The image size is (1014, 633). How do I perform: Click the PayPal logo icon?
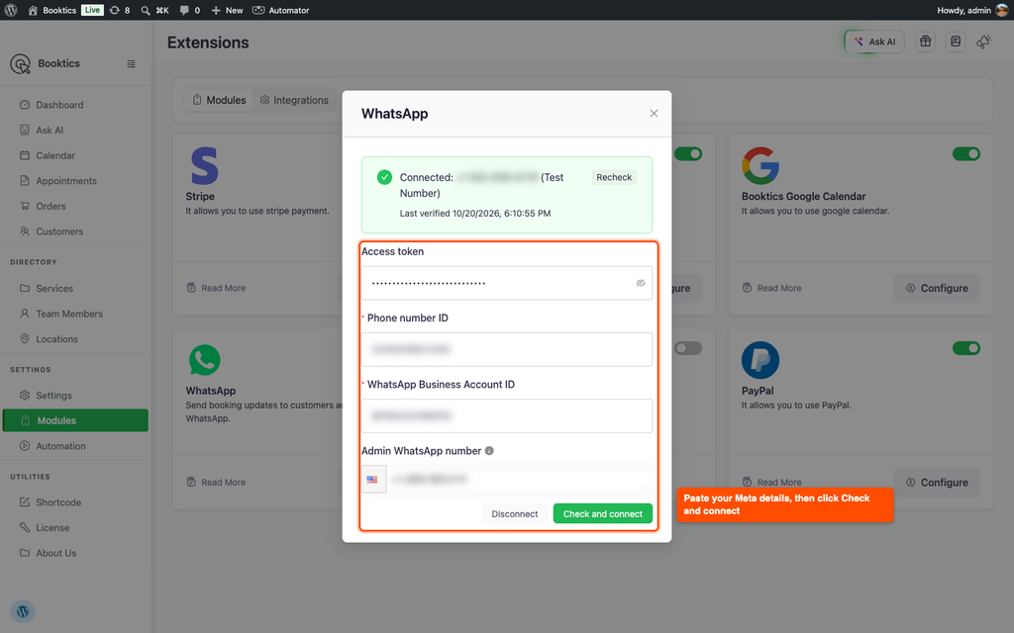[x=760, y=360]
